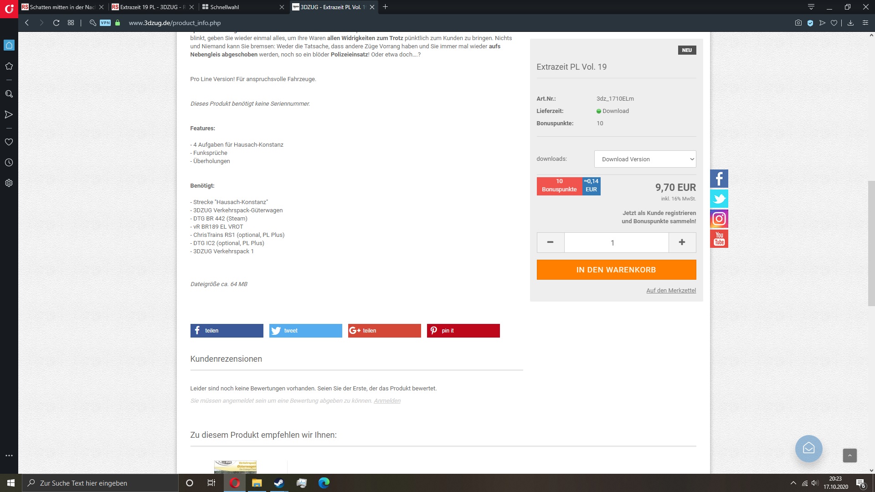Open the notification center
The height and width of the screenshot is (492, 875).
[861, 483]
